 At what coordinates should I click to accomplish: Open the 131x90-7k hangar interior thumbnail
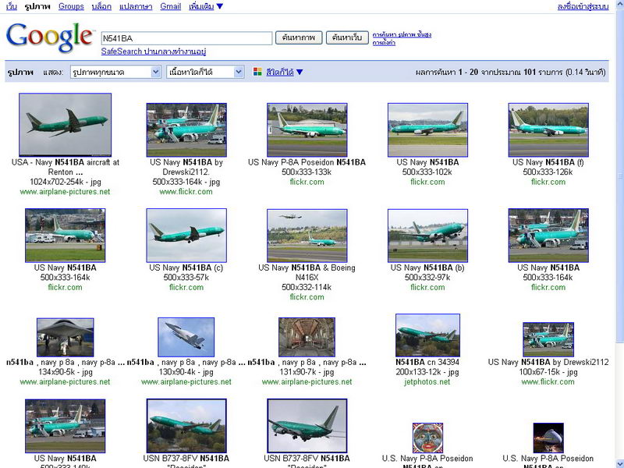click(x=307, y=337)
